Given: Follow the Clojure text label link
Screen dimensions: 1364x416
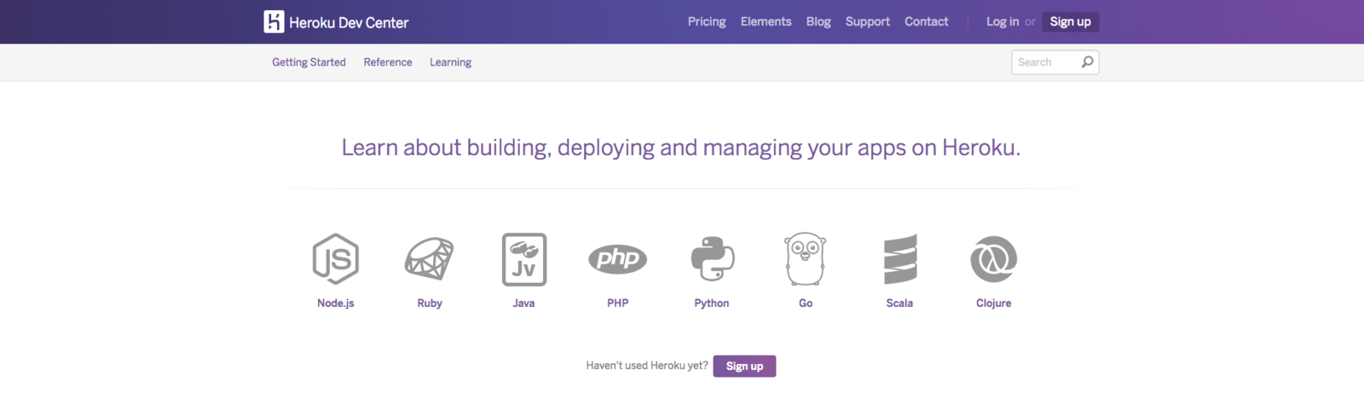Looking at the screenshot, I should [994, 303].
